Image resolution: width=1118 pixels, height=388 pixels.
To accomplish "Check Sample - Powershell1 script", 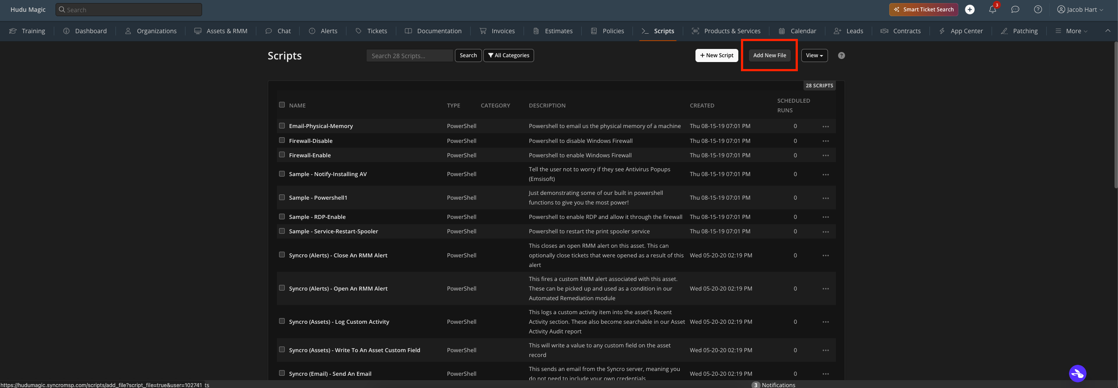I will tap(282, 197).
